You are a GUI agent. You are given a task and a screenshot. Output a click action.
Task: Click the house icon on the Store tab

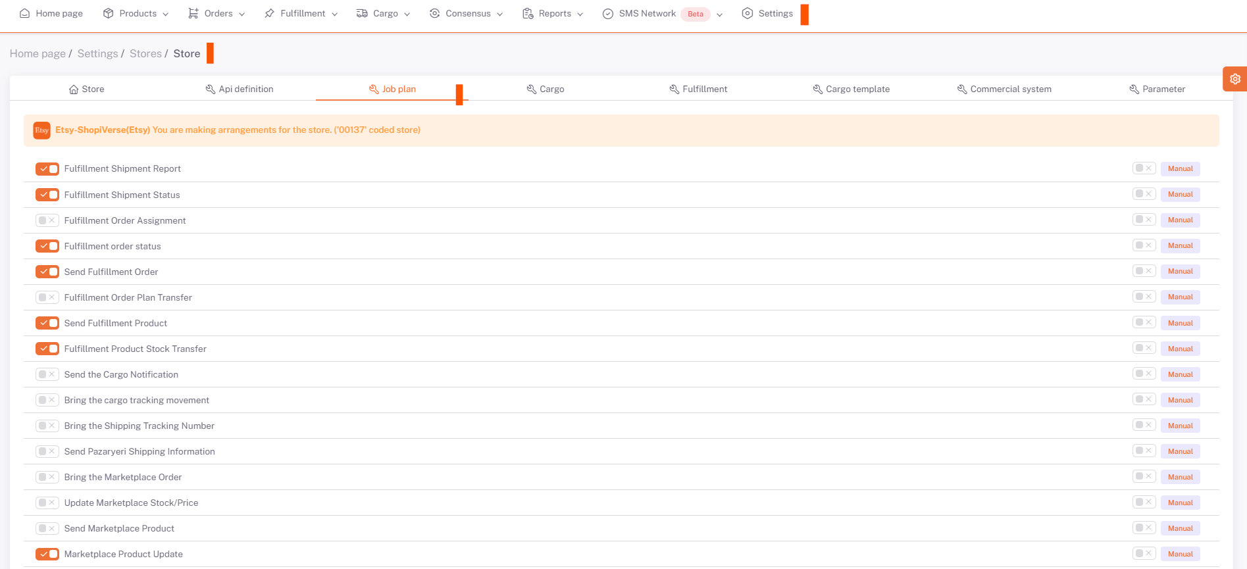click(74, 89)
